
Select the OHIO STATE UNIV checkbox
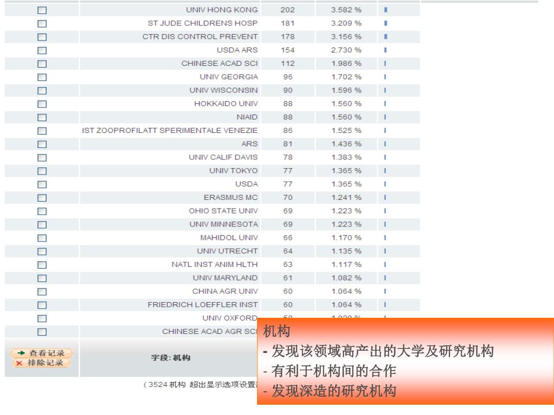(x=42, y=211)
